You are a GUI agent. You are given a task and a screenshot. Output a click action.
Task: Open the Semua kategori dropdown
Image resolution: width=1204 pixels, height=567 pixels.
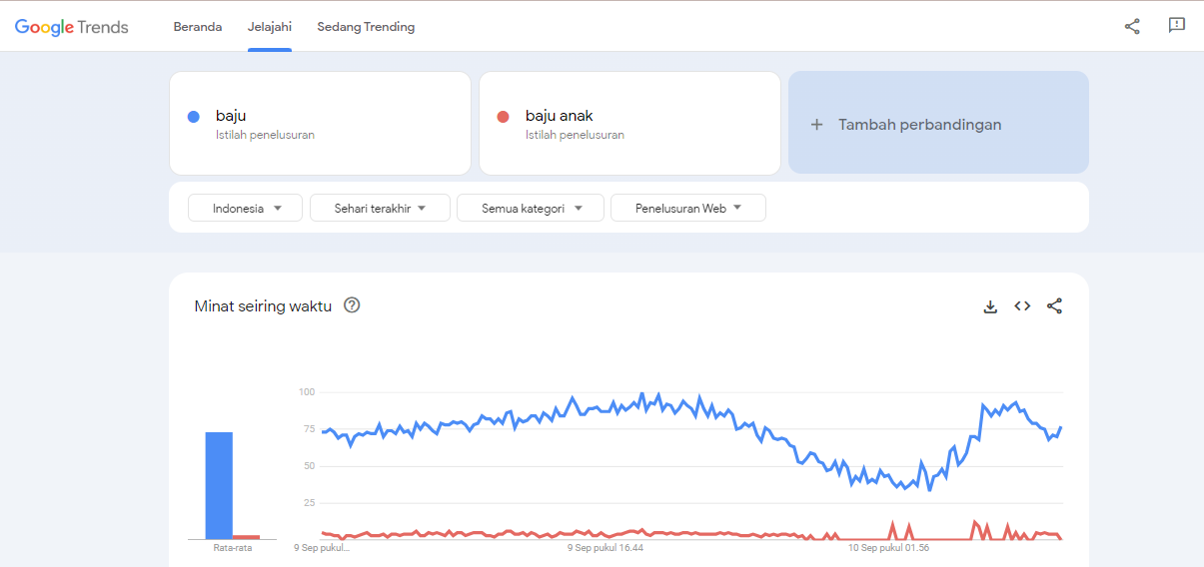531,208
